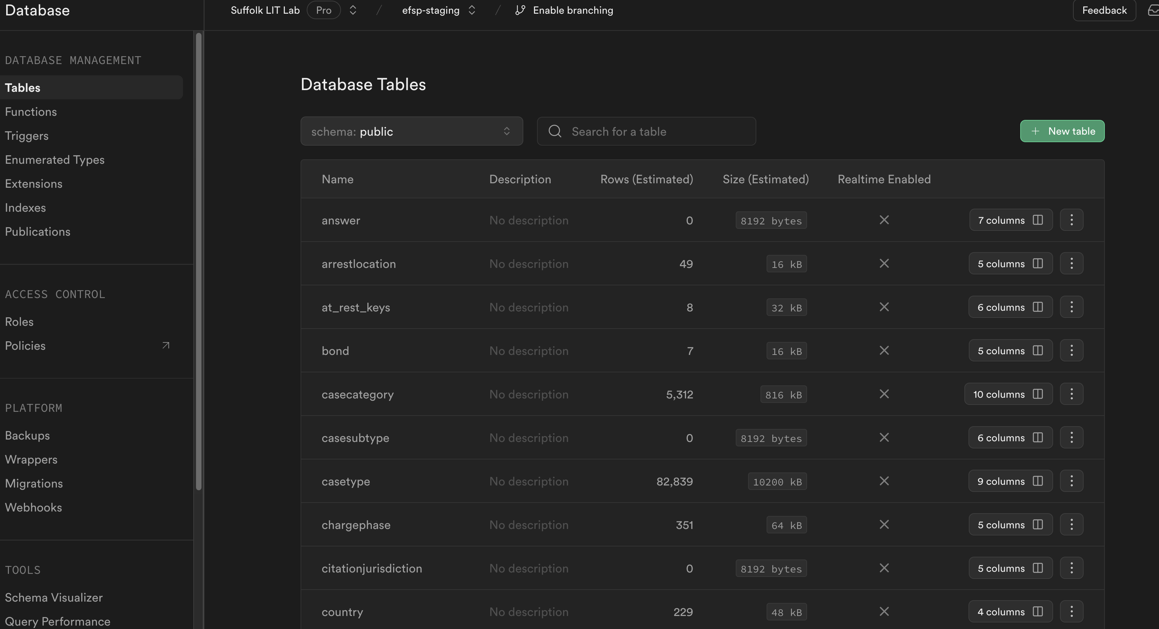The height and width of the screenshot is (629, 1159).
Task: View the 5 columns of arrestlocation
Action: [1011, 264]
